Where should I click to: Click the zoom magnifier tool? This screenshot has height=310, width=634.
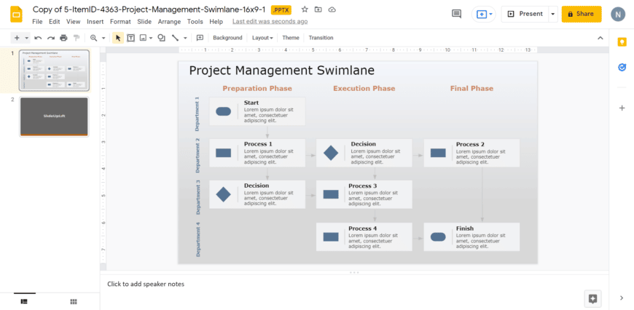click(93, 38)
